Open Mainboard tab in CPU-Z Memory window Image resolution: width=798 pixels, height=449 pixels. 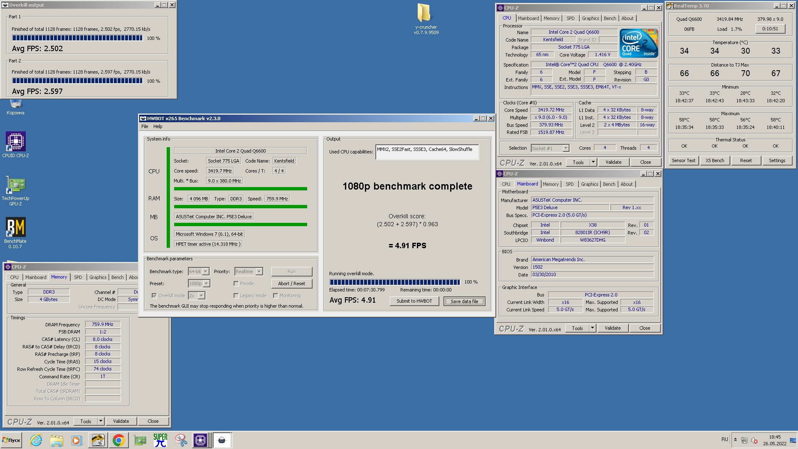point(36,277)
